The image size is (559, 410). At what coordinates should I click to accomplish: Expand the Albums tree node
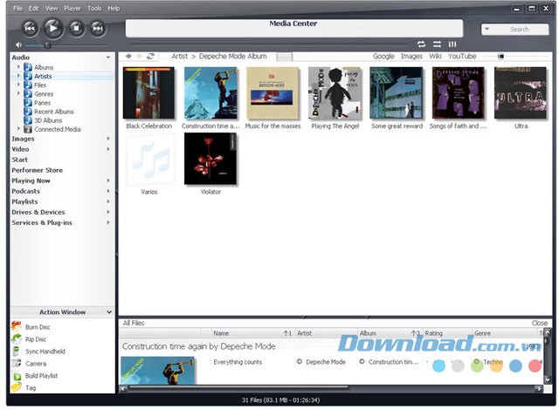coord(18,67)
